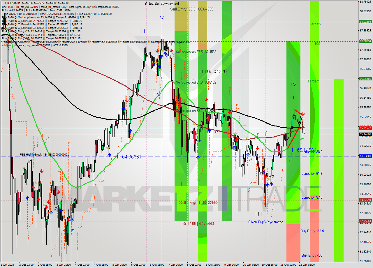This screenshot has width=373, height=268.
Task: Select the 'correction 38.2' buy label
Action: click(x=312, y=152)
